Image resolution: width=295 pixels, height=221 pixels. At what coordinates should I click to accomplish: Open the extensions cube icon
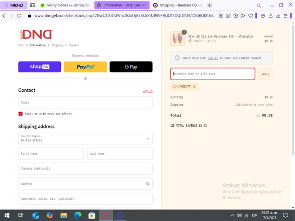(x=263, y=16)
